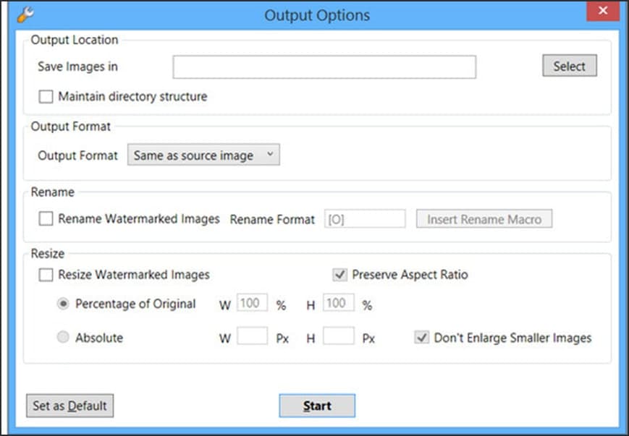Toggle Preserve Aspect Ratio checkbox
The image size is (629, 436).
pos(339,275)
